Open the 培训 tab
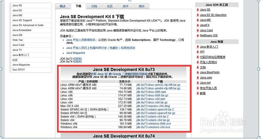 coord(141,6)
